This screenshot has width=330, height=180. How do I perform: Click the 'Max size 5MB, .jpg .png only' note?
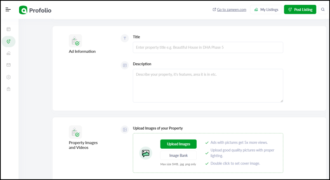click(x=178, y=164)
